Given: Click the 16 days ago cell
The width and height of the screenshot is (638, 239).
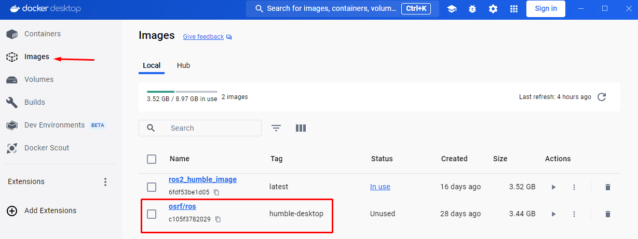Looking at the screenshot, I should point(460,187).
